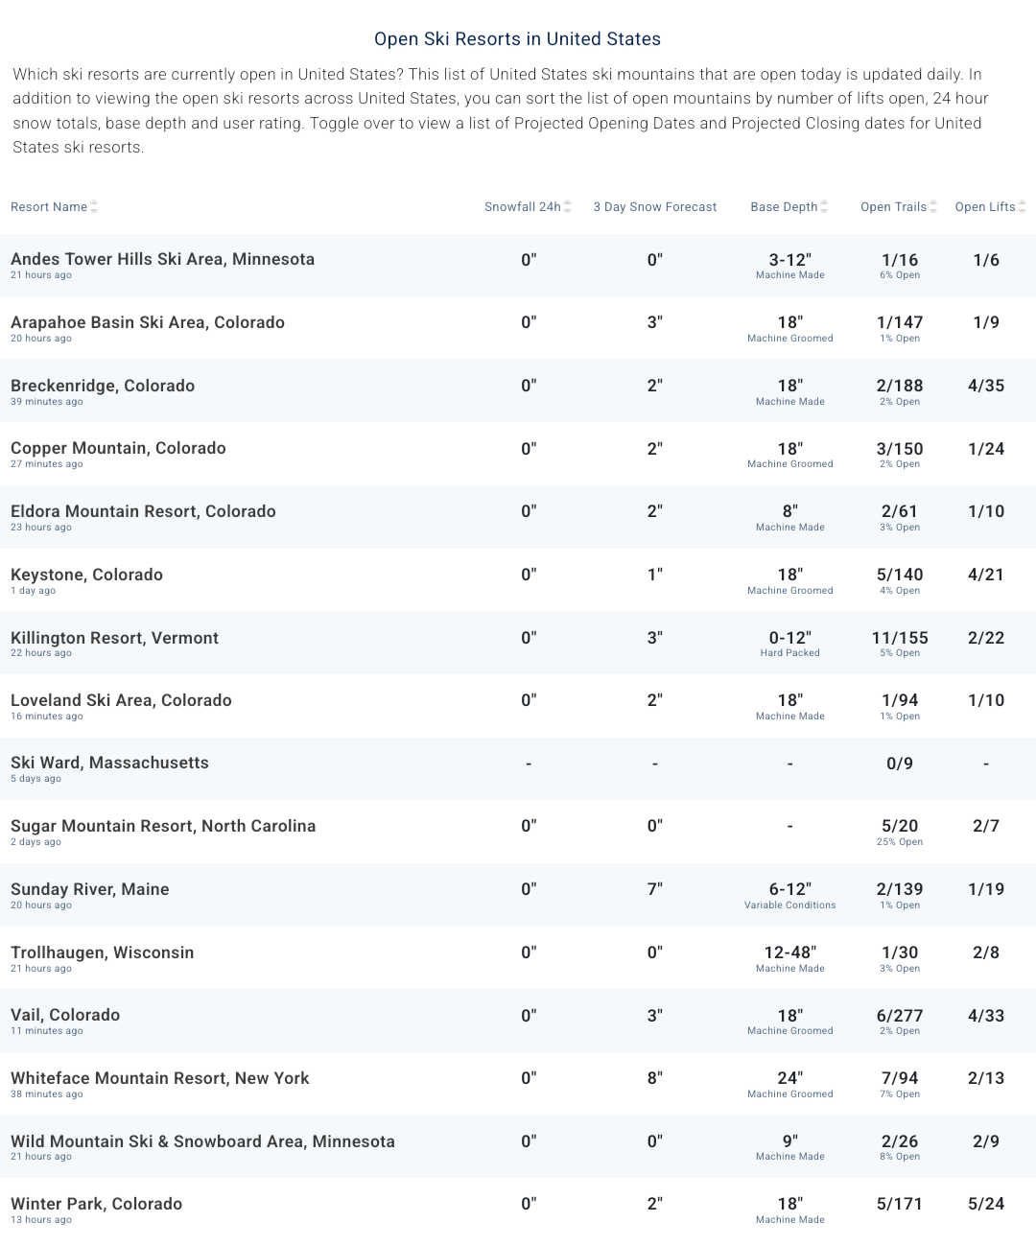Click the sort icon next to Base Depth
This screenshot has width=1036, height=1246.
[824, 207]
